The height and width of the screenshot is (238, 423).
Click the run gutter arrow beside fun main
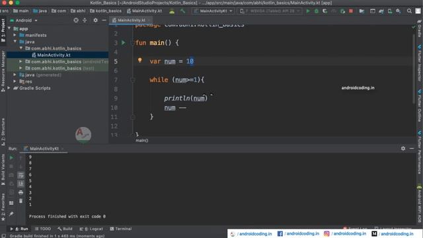[124, 42]
